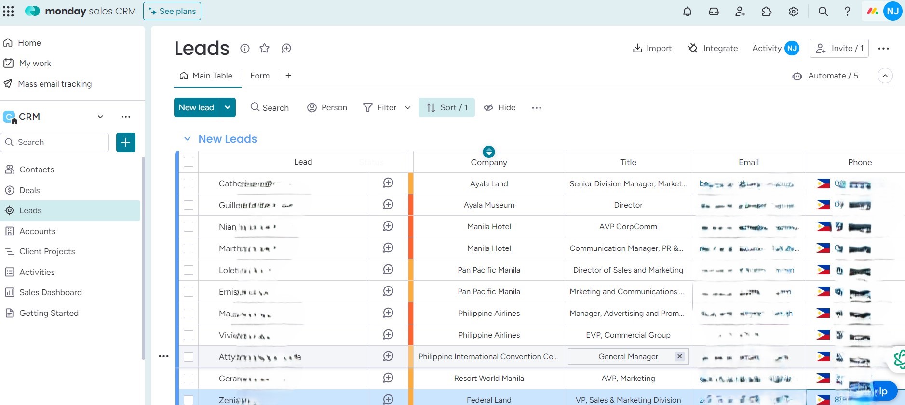The width and height of the screenshot is (905, 405).
Task: Select the Ayala Museum lead row checkbox
Action: point(189,205)
